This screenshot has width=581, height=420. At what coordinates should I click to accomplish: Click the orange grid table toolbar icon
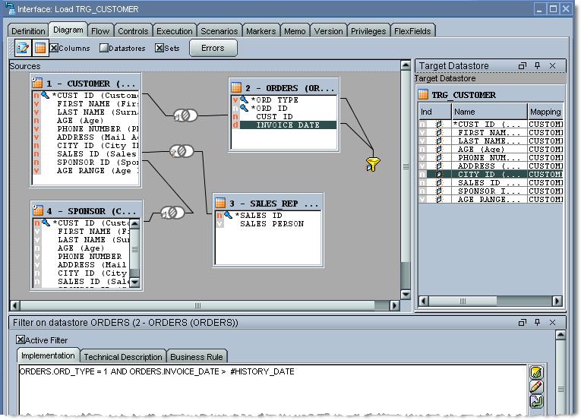(x=40, y=48)
